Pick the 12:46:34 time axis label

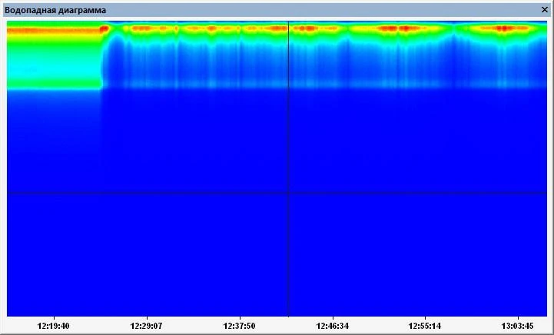click(x=333, y=326)
